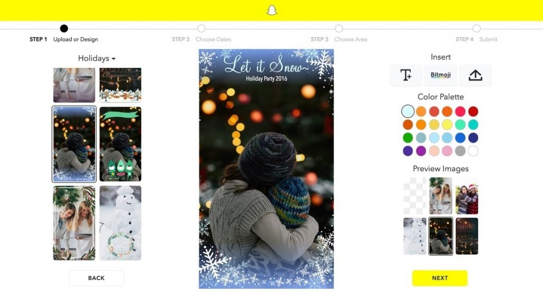Image resolution: width=543 pixels, height=301 pixels.
Task: Choose the light cyan color swatch
Action: tap(408, 111)
